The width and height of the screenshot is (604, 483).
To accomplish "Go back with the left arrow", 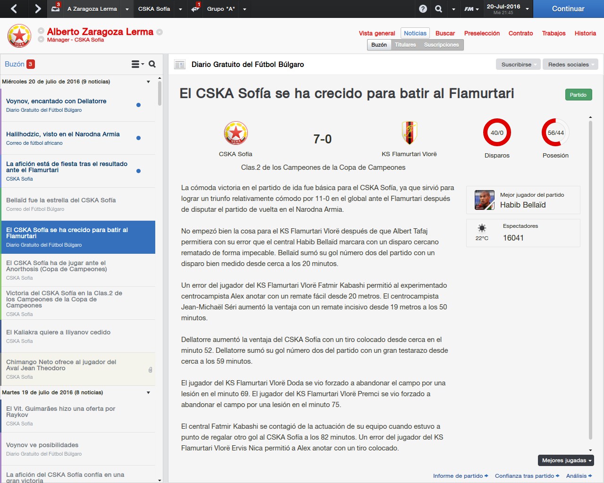I will tap(14, 8).
